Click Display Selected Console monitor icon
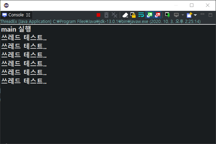This screenshot has width=216, height=144. click(x=176, y=15)
